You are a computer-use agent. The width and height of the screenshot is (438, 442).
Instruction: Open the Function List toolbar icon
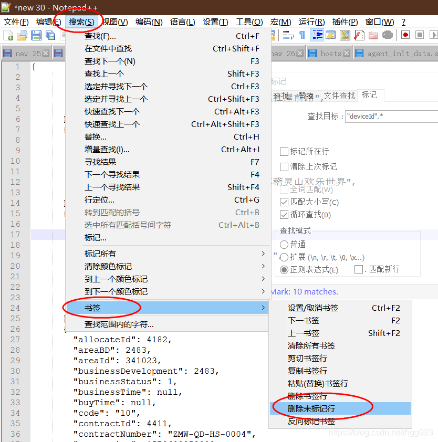[359, 35]
